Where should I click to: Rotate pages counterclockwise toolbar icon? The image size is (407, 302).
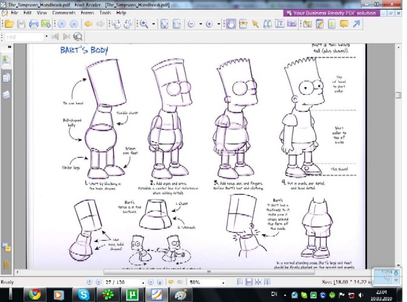(x=128, y=24)
